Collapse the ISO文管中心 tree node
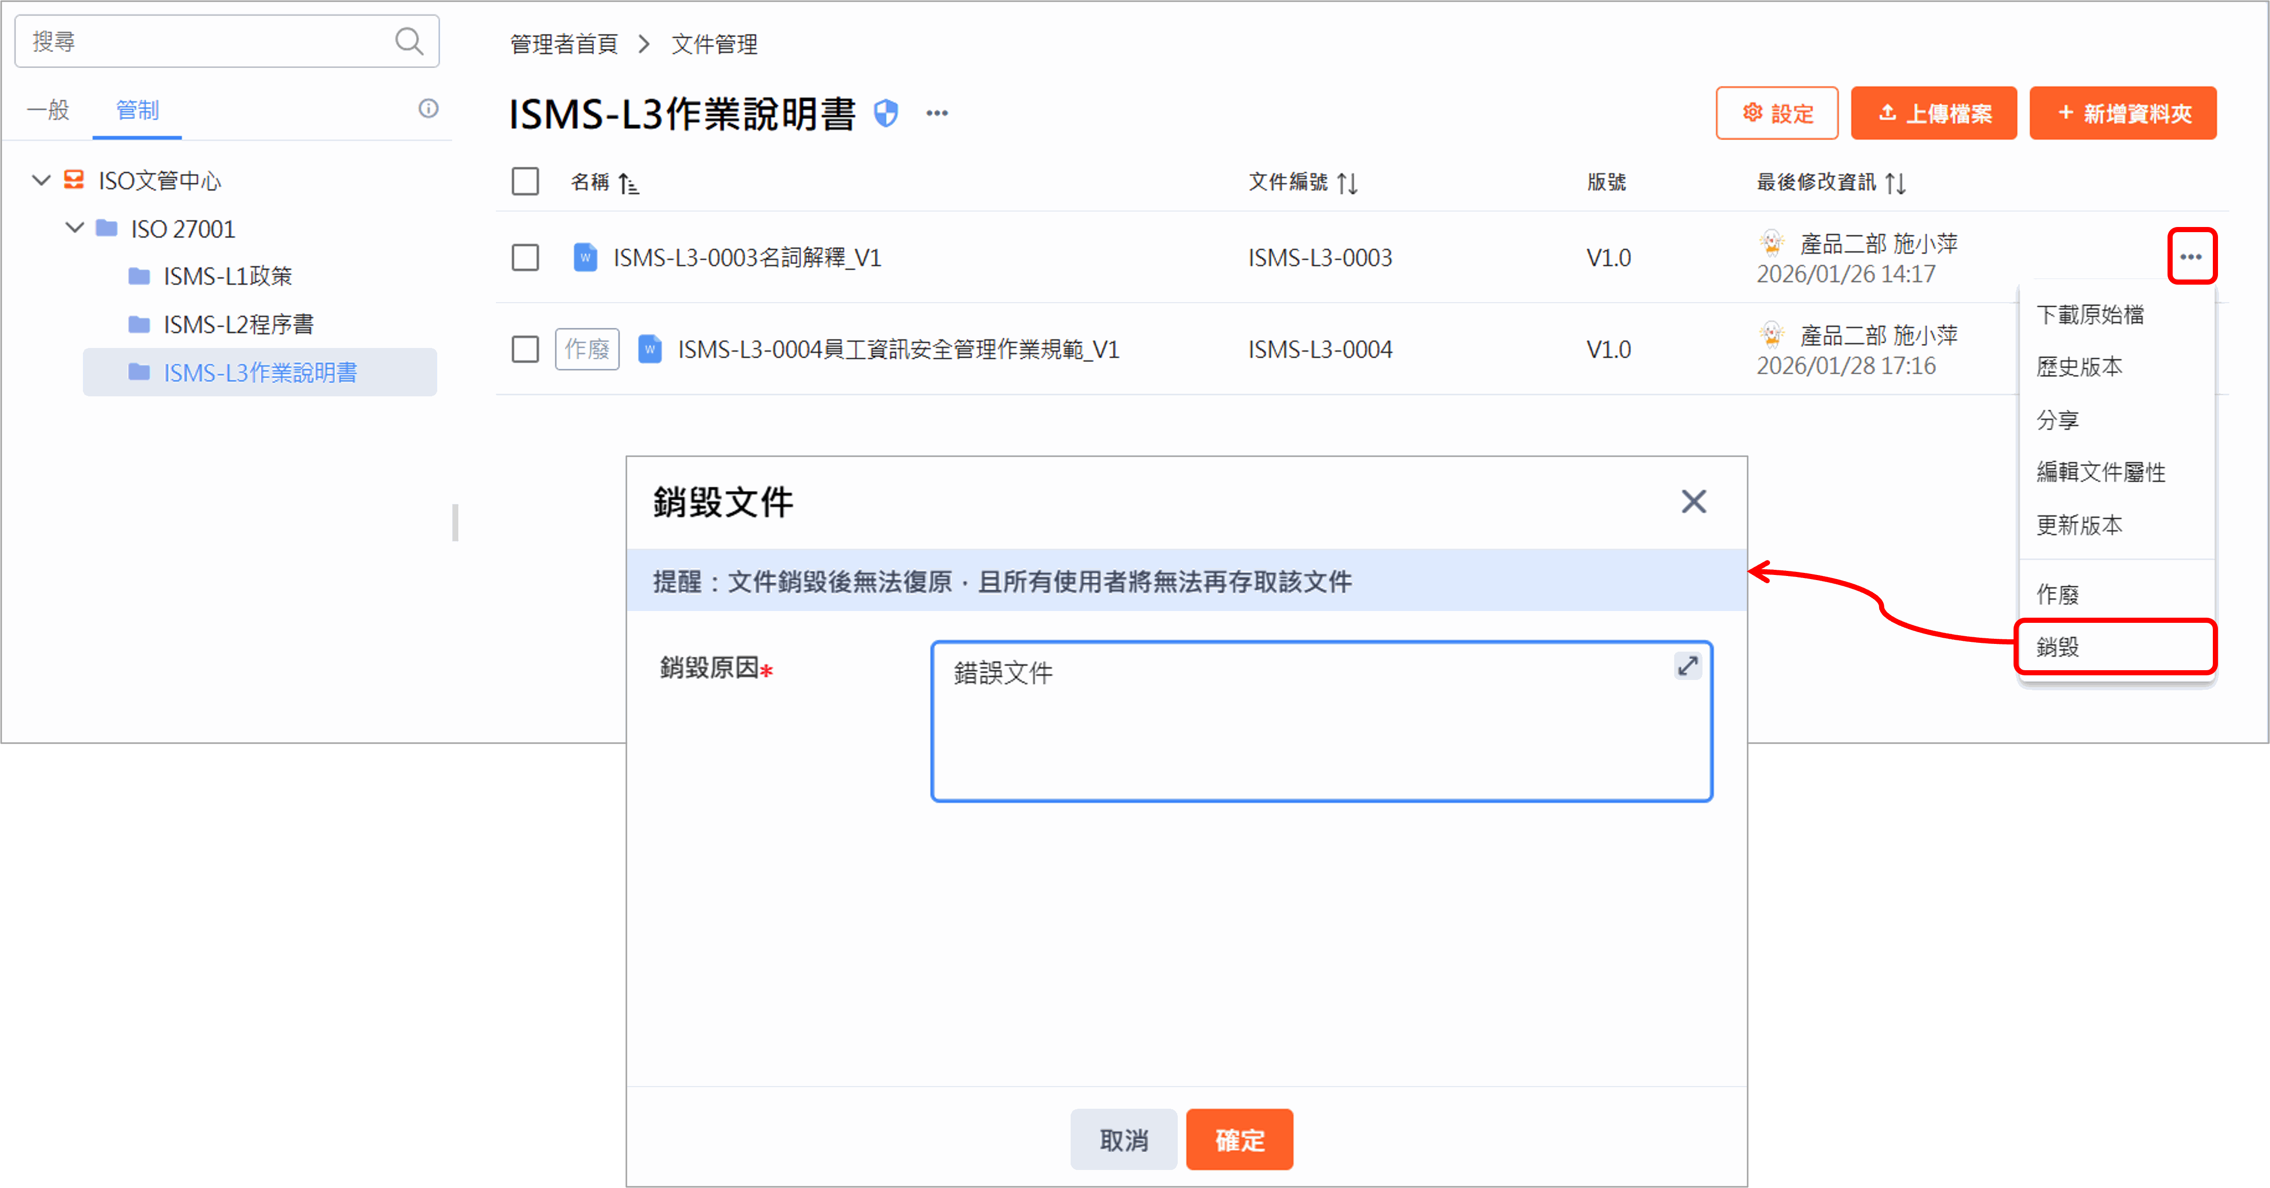The height and width of the screenshot is (1188, 2270). click(x=41, y=181)
